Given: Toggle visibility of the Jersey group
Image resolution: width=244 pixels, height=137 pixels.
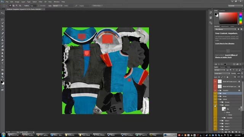Looking at the screenshot, I should [215, 96].
